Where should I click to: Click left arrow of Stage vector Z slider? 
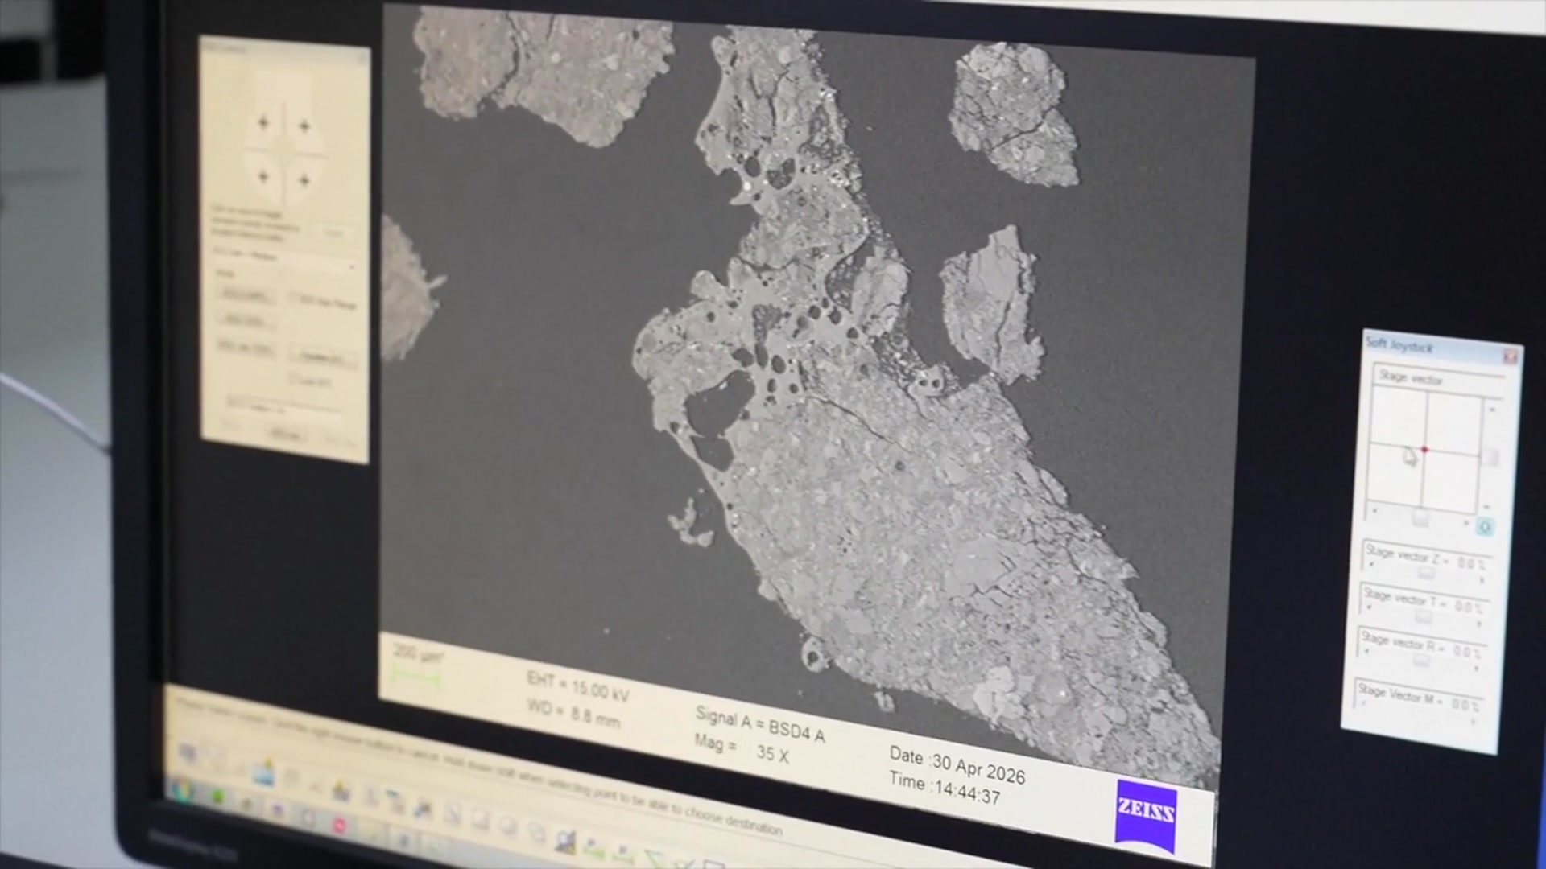1371,565
